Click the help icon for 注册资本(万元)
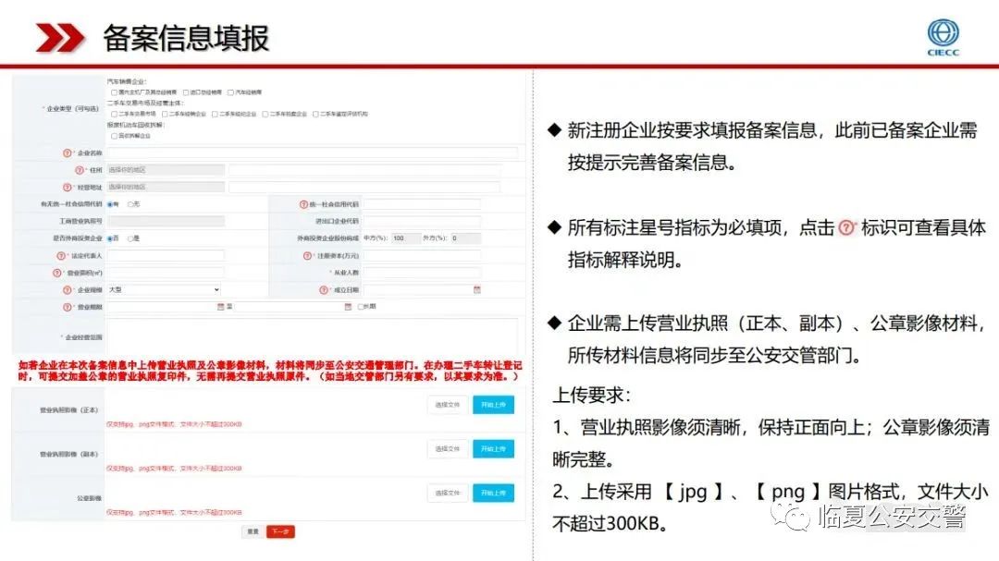Viewport: 999px width, 561px height. point(307,255)
